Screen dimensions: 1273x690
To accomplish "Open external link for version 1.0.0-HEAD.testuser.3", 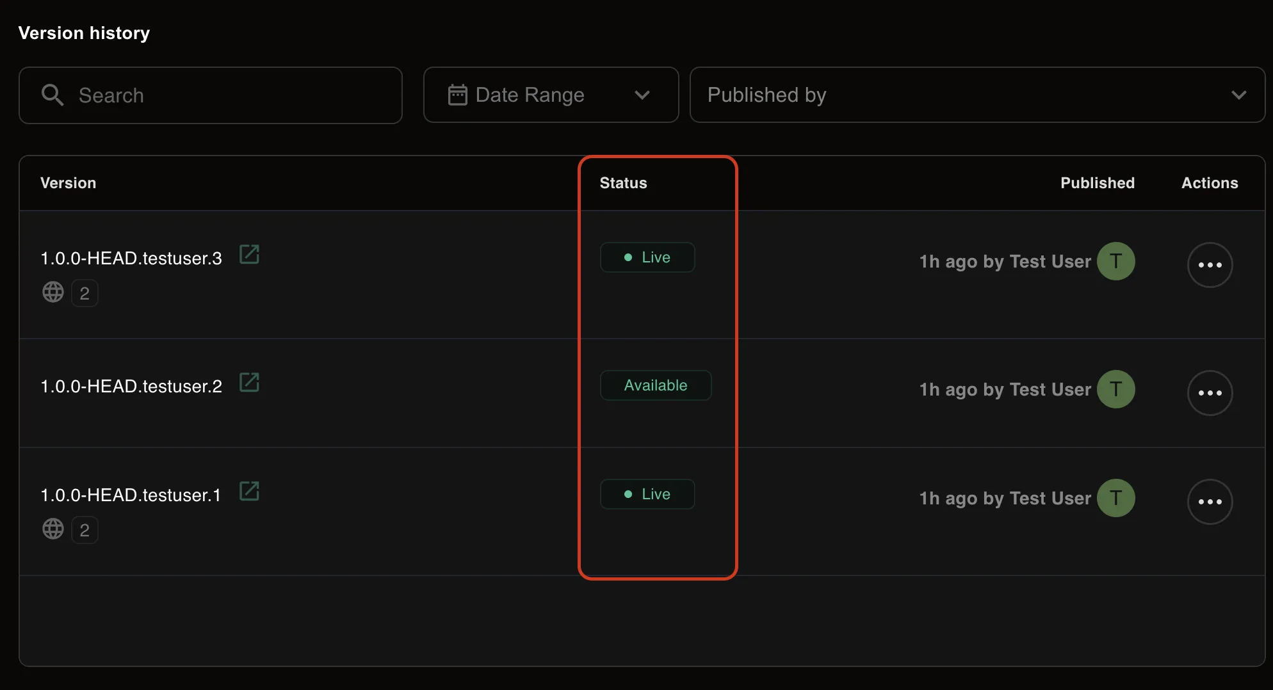I will pyautogui.click(x=249, y=255).
